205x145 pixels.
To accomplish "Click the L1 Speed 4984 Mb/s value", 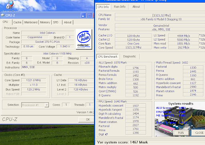I will point(183,36).
